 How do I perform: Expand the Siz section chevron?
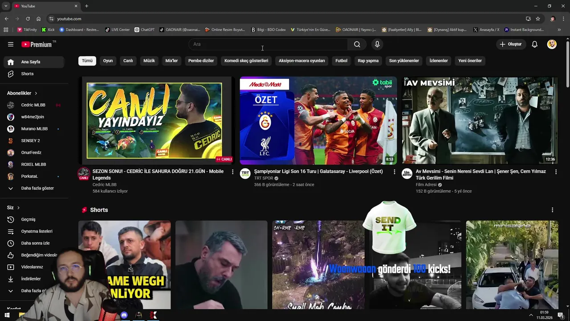pyautogui.click(x=18, y=208)
